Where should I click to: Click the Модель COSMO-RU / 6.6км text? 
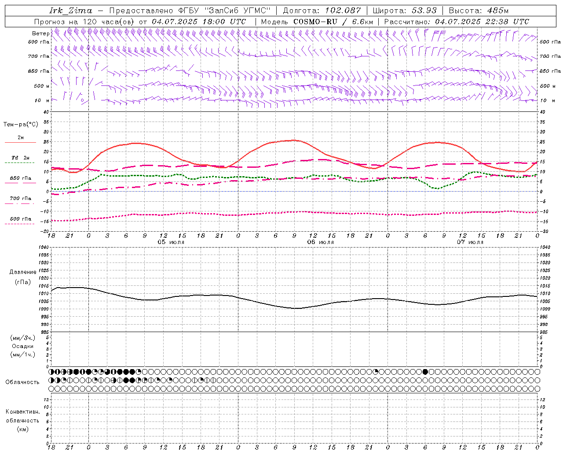point(317,22)
